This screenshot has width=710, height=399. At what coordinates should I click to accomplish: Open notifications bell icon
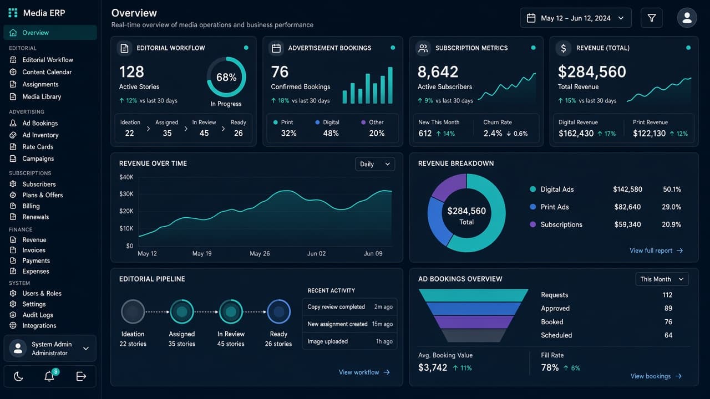coord(49,376)
